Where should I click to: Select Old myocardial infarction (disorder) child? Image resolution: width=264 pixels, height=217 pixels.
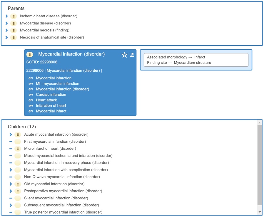pos(54,184)
